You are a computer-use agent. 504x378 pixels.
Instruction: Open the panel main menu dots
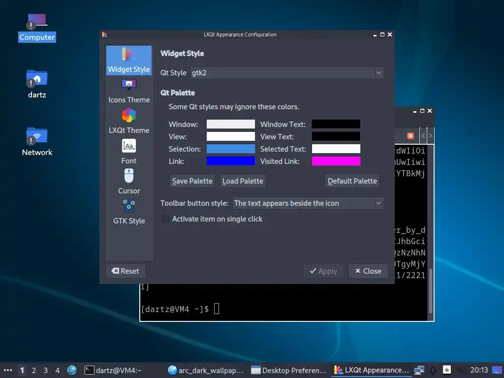8,370
